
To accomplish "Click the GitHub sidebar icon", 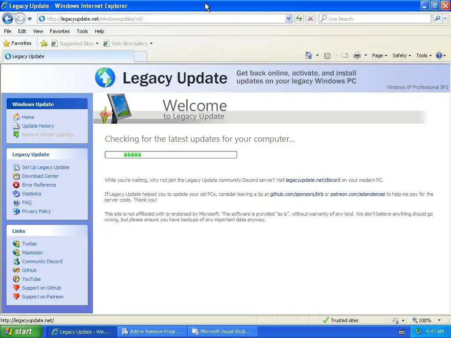I will (16, 270).
